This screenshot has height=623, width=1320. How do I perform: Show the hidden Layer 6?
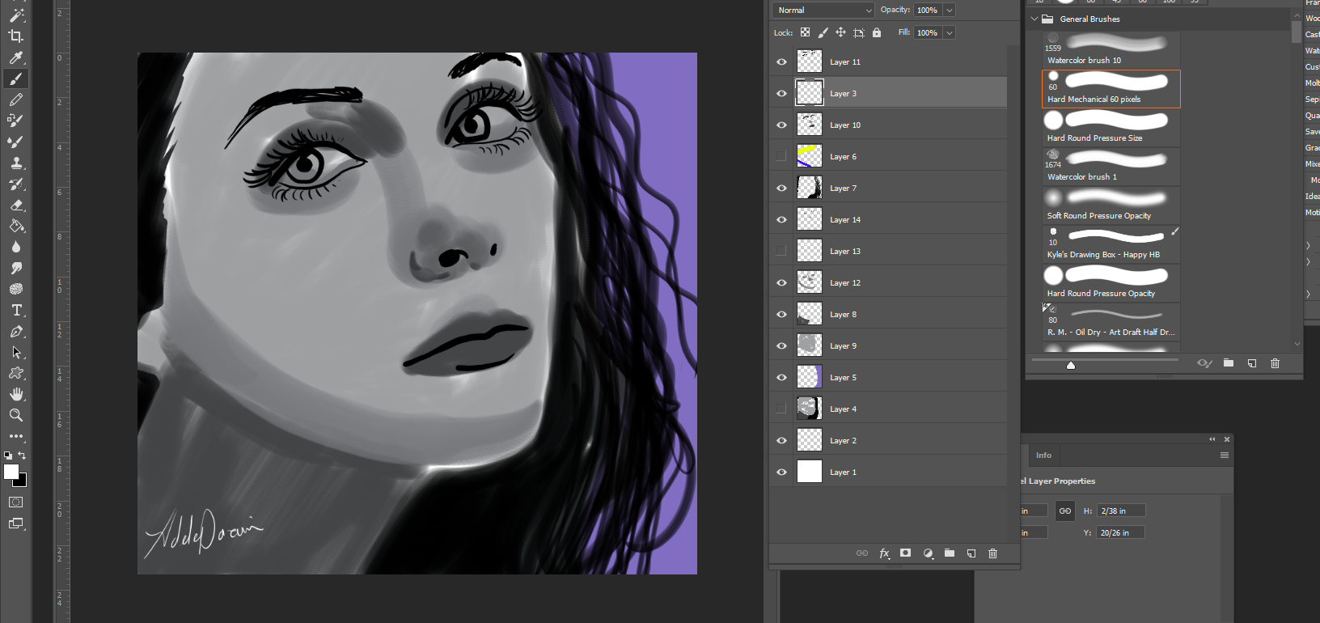click(781, 157)
